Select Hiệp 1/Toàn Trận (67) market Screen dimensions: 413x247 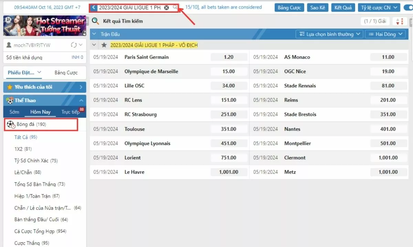tap(37, 196)
